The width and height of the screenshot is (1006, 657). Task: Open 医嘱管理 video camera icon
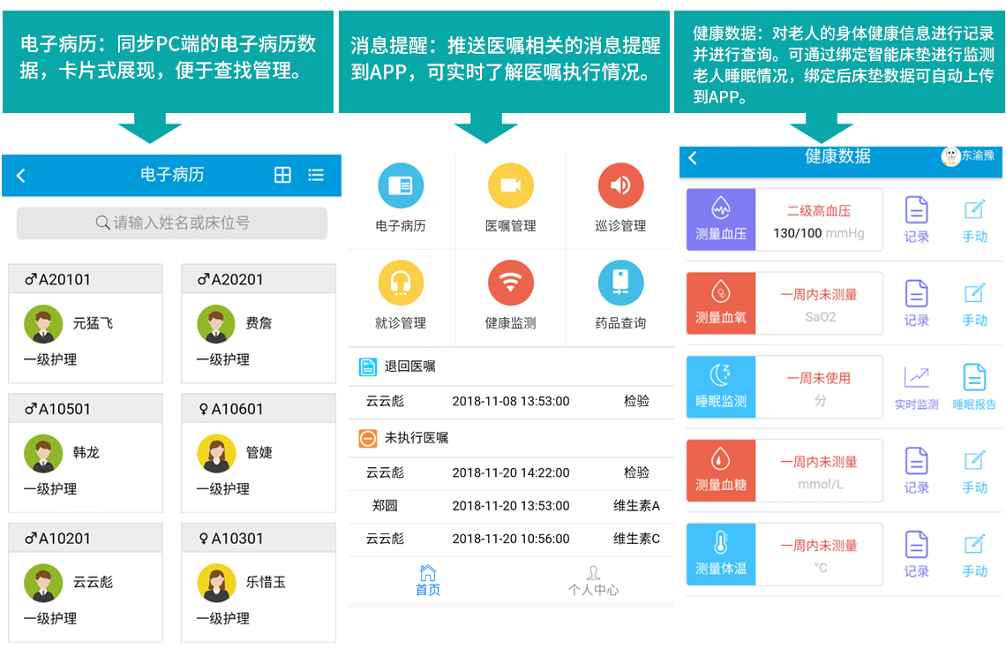point(510,186)
